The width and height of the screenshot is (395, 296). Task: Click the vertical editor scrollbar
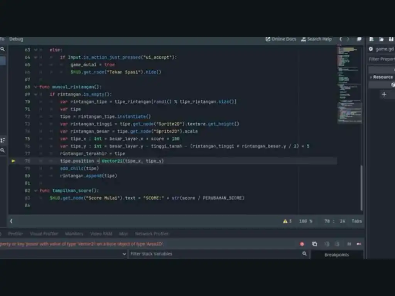coord(361,188)
